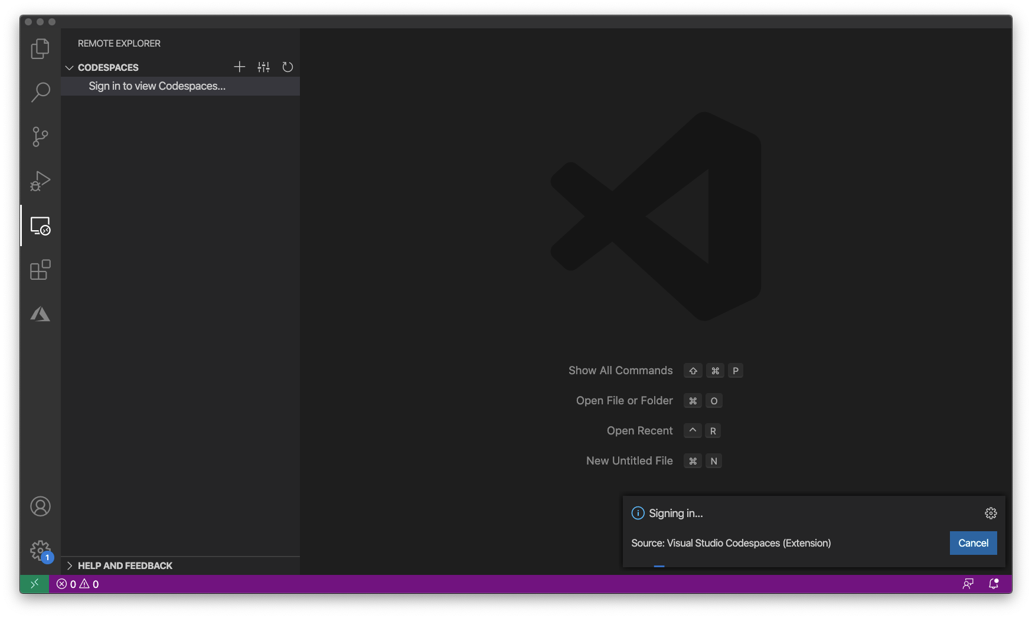1032x618 pixels.
Task: Open the filter options for Codespaces
Action: coord(263,67)
